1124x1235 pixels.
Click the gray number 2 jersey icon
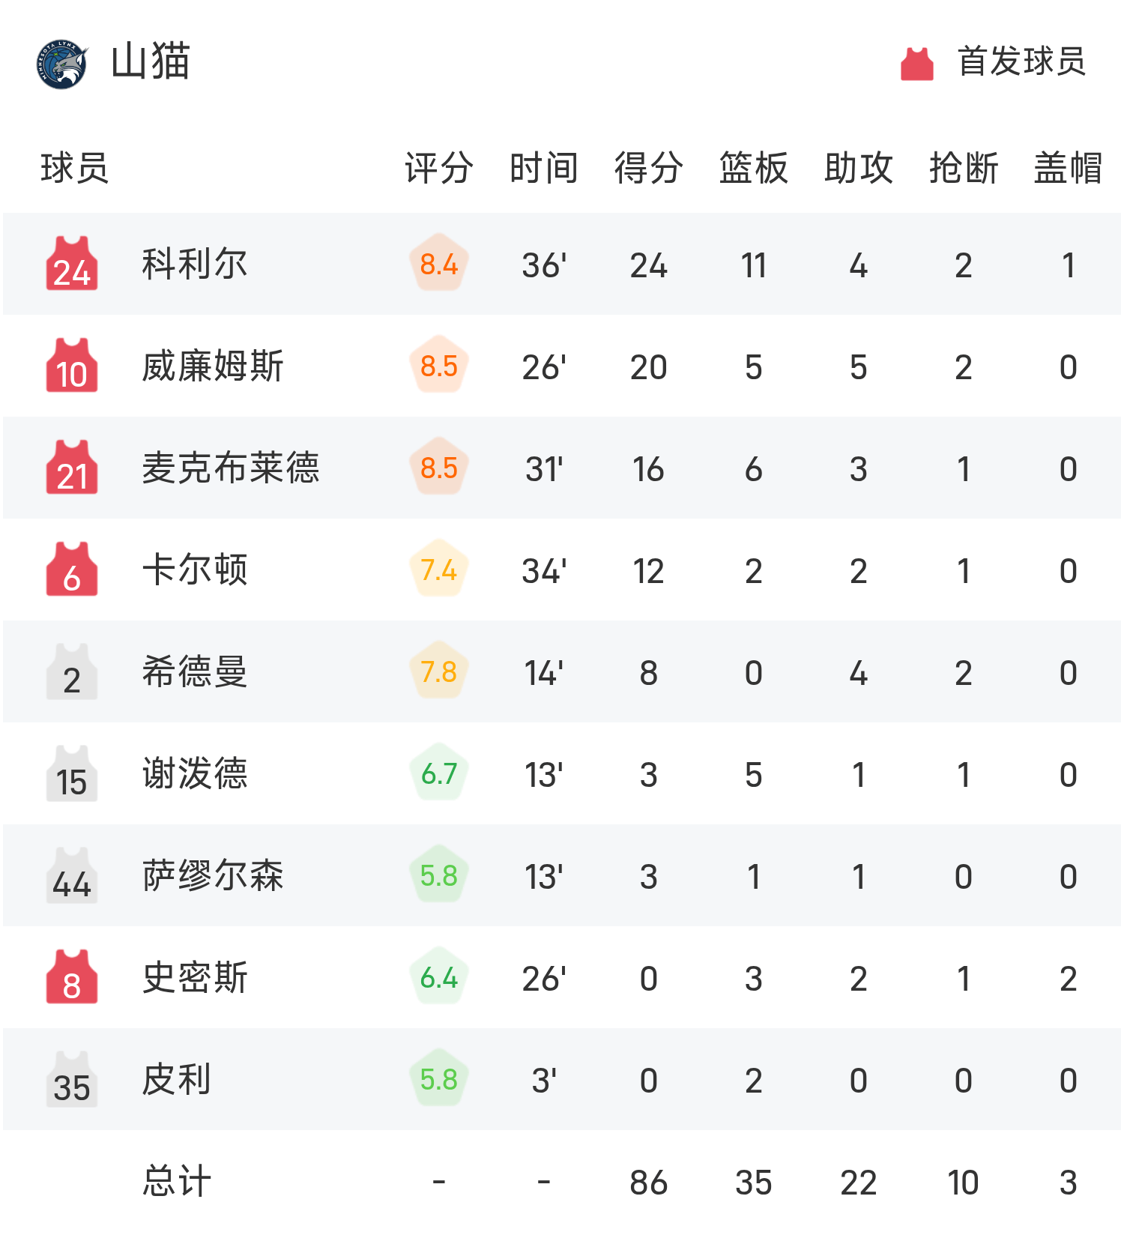pos(72,671)
